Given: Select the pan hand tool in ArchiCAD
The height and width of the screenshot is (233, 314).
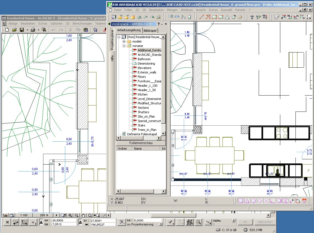Looking at the screenshot, I should tap(83, 215).
